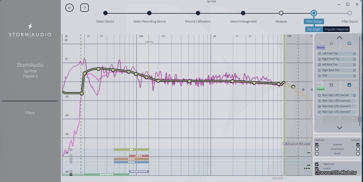The width and height of the screenshot is (363, 182).
Task: Click the 150 Hz curtain label
Action: coord(149,42)
